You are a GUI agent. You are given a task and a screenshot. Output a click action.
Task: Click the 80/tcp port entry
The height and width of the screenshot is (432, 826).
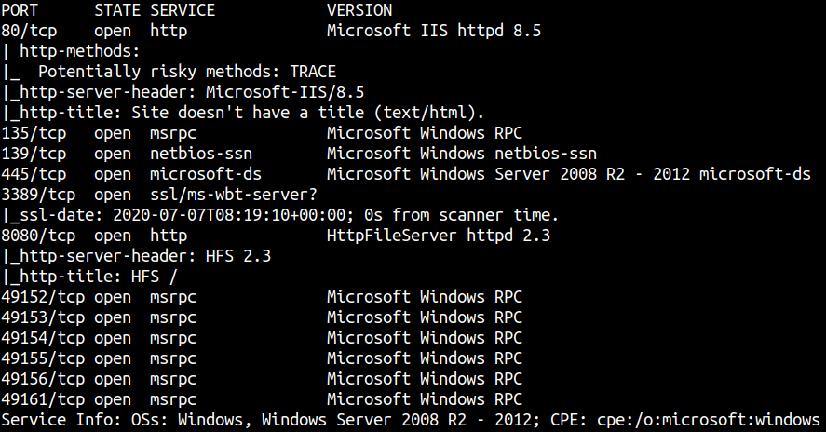click(x=29, y=31)
